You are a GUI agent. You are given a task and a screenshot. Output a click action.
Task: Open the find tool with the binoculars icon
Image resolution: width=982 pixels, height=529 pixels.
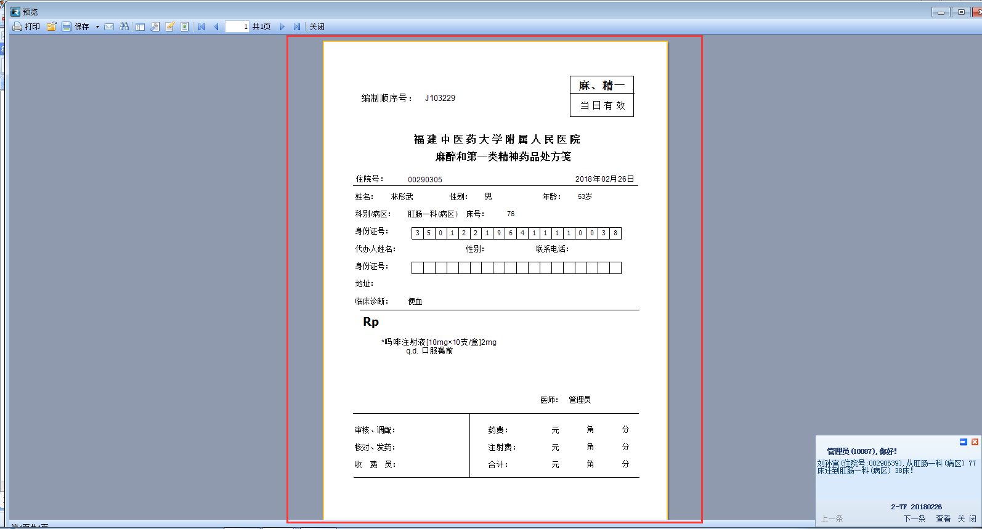[x=124, y=26]
